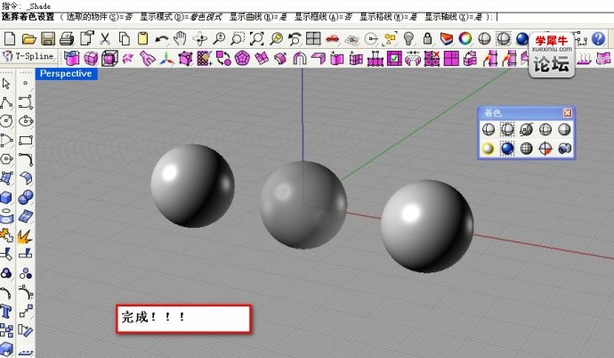Click the right sphere in the viewport

pyautogui.click(x=427, y=226)
